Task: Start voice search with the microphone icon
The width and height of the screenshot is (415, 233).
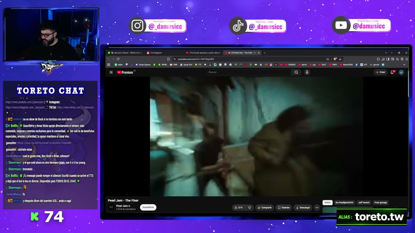Action: click(307, 72)
